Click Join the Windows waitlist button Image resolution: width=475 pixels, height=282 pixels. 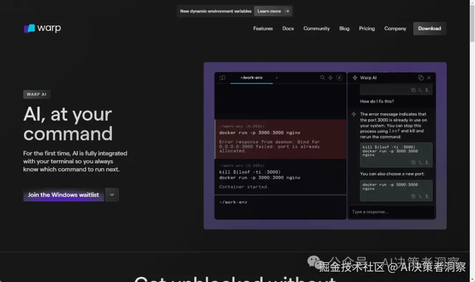point(64,195)
